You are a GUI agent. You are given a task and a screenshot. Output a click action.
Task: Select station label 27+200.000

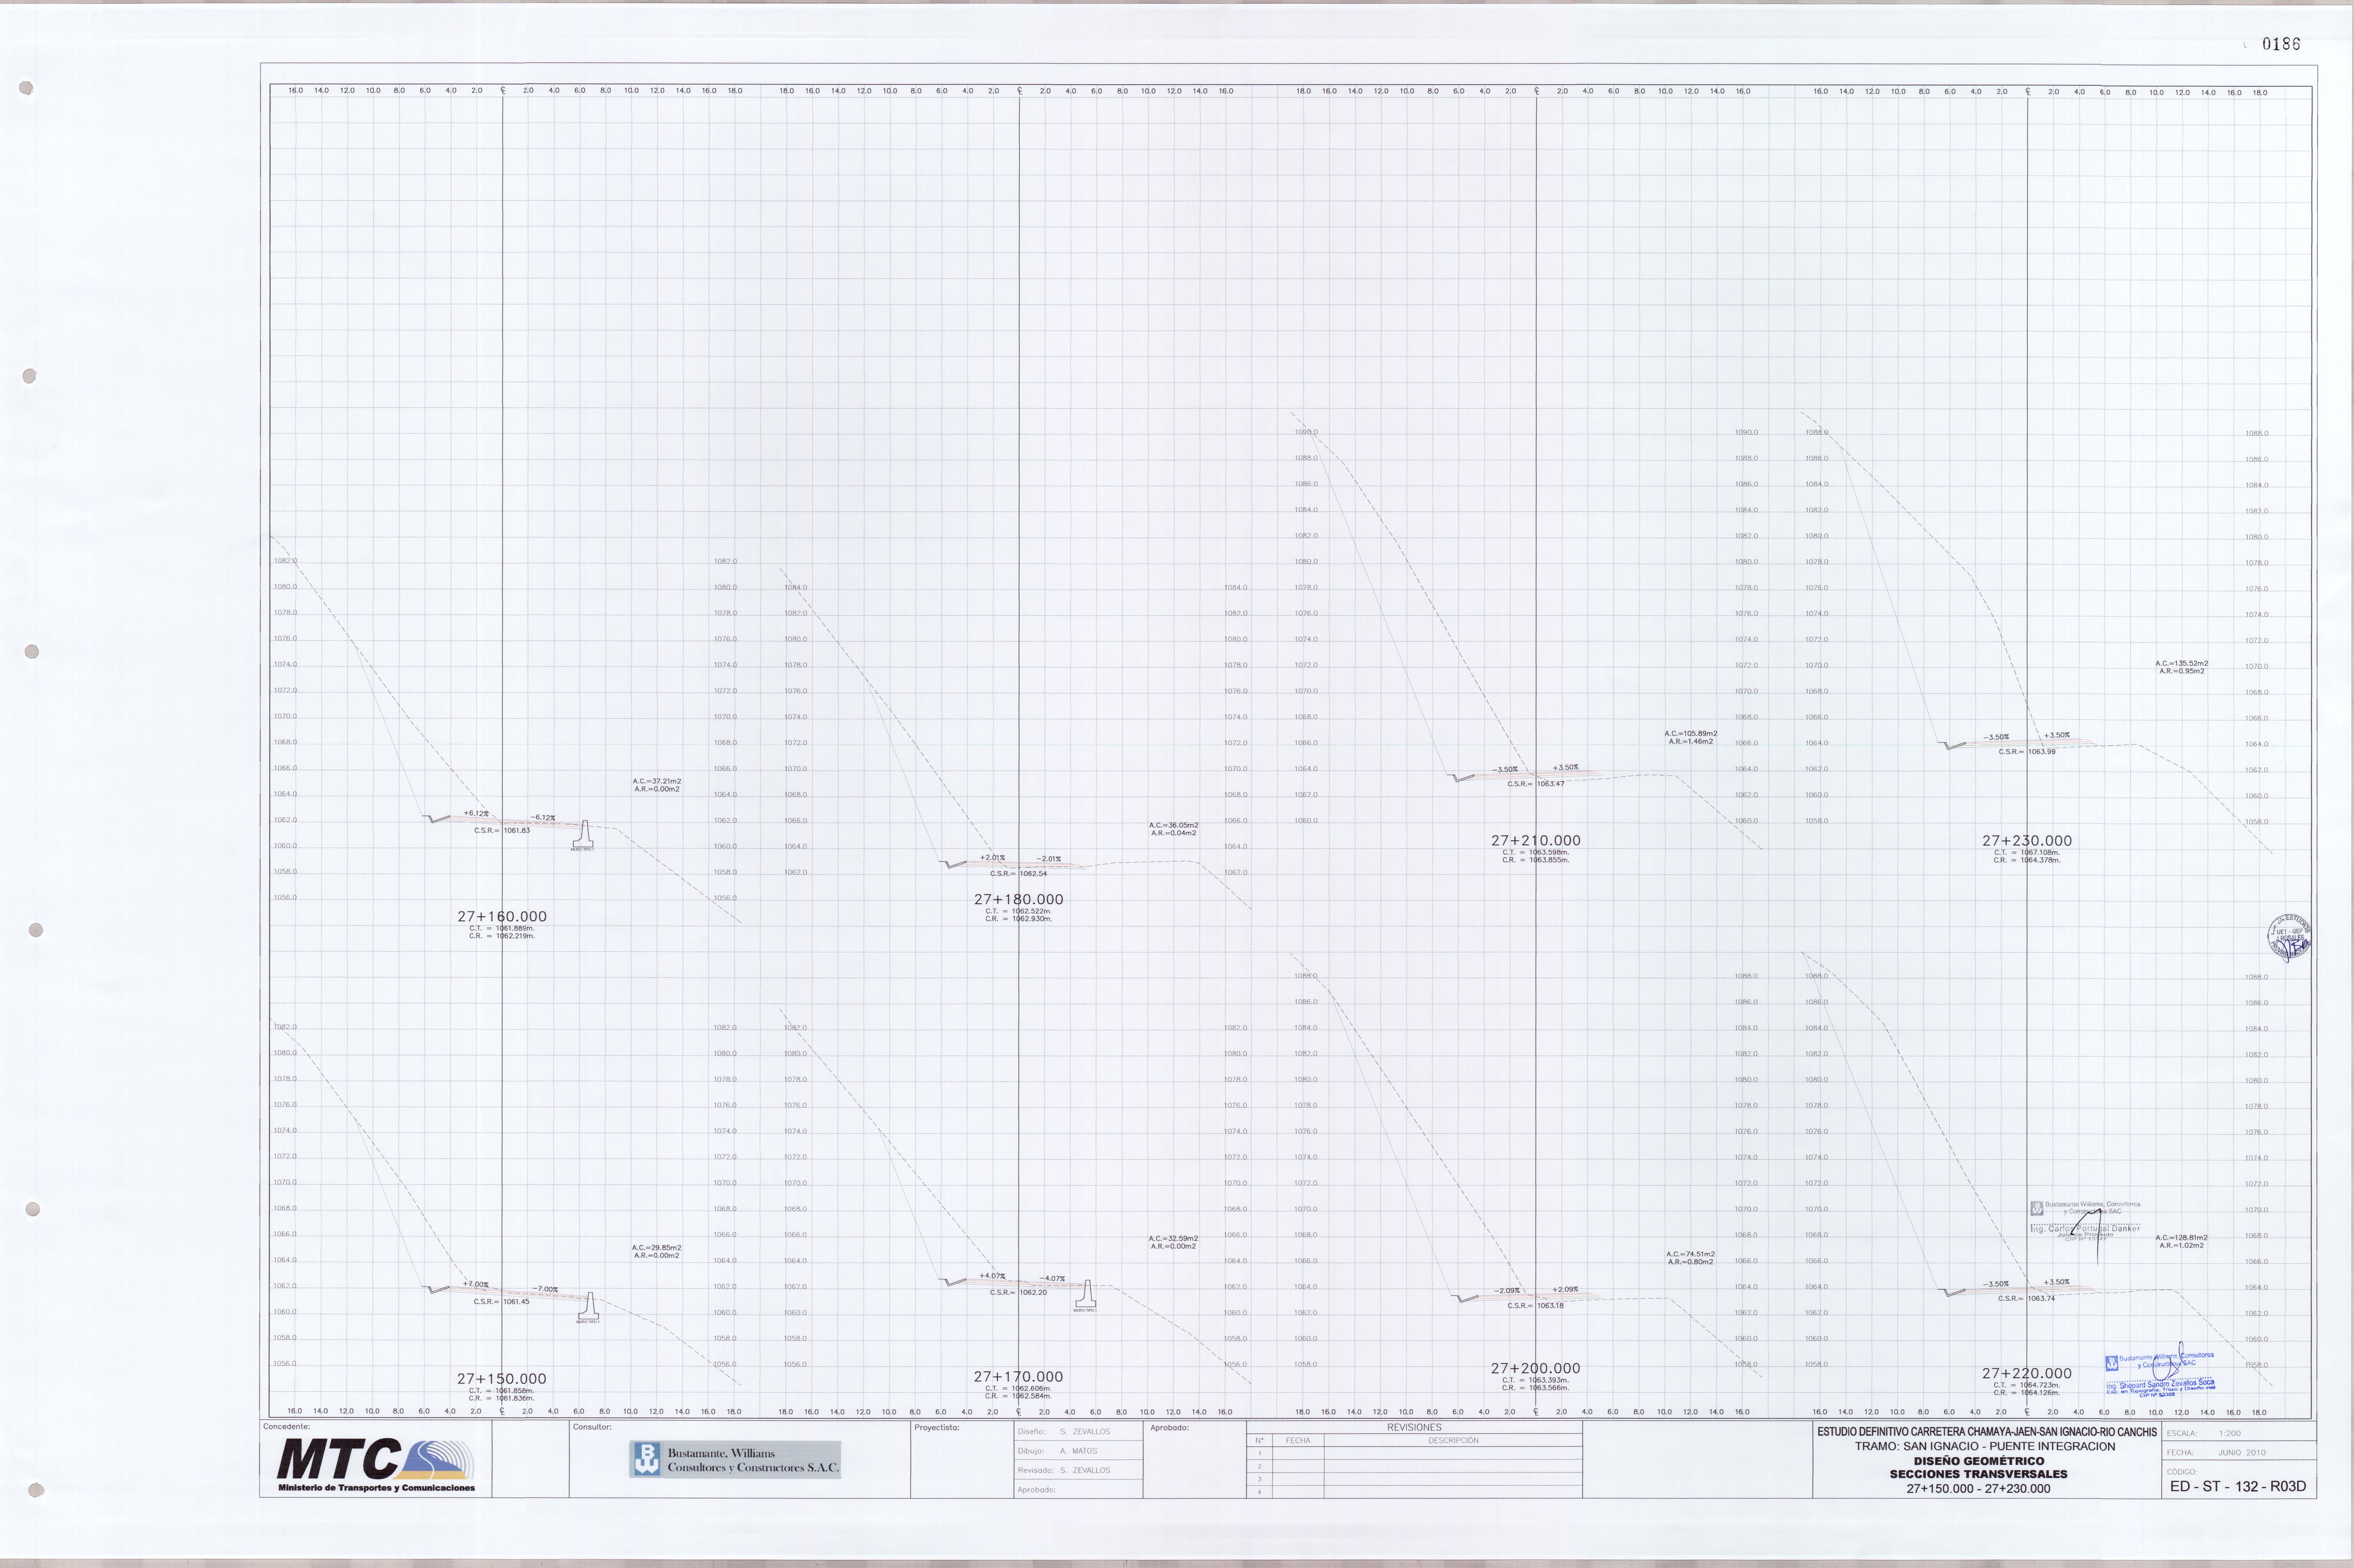1536,1368
